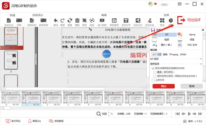This screenshot has width=206, height=125.
Task: Click page 2 thumbnail in preview
Action: click(11, 60)
